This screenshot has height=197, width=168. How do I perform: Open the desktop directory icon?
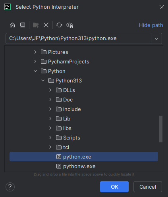pyautogui.click(x=23, y=25)
